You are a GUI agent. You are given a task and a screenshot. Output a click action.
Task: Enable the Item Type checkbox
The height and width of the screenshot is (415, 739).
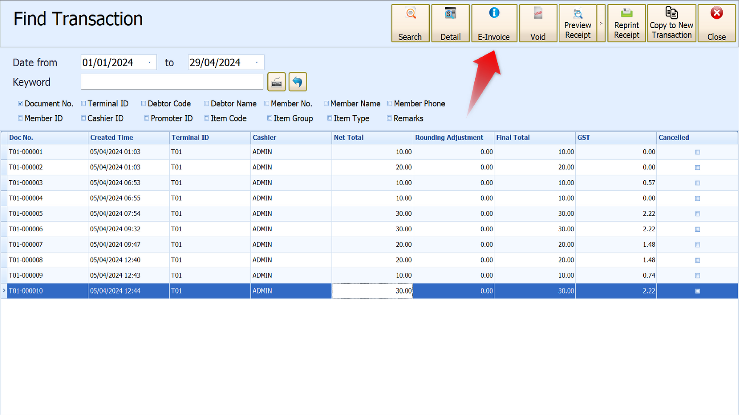tap(330, 118)
